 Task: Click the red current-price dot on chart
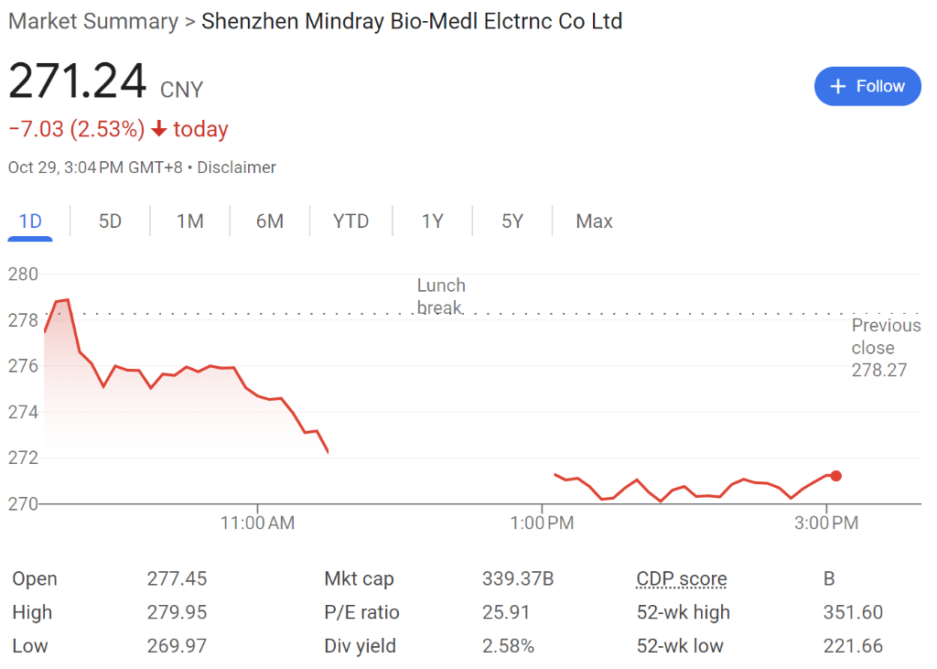(835, 476)
